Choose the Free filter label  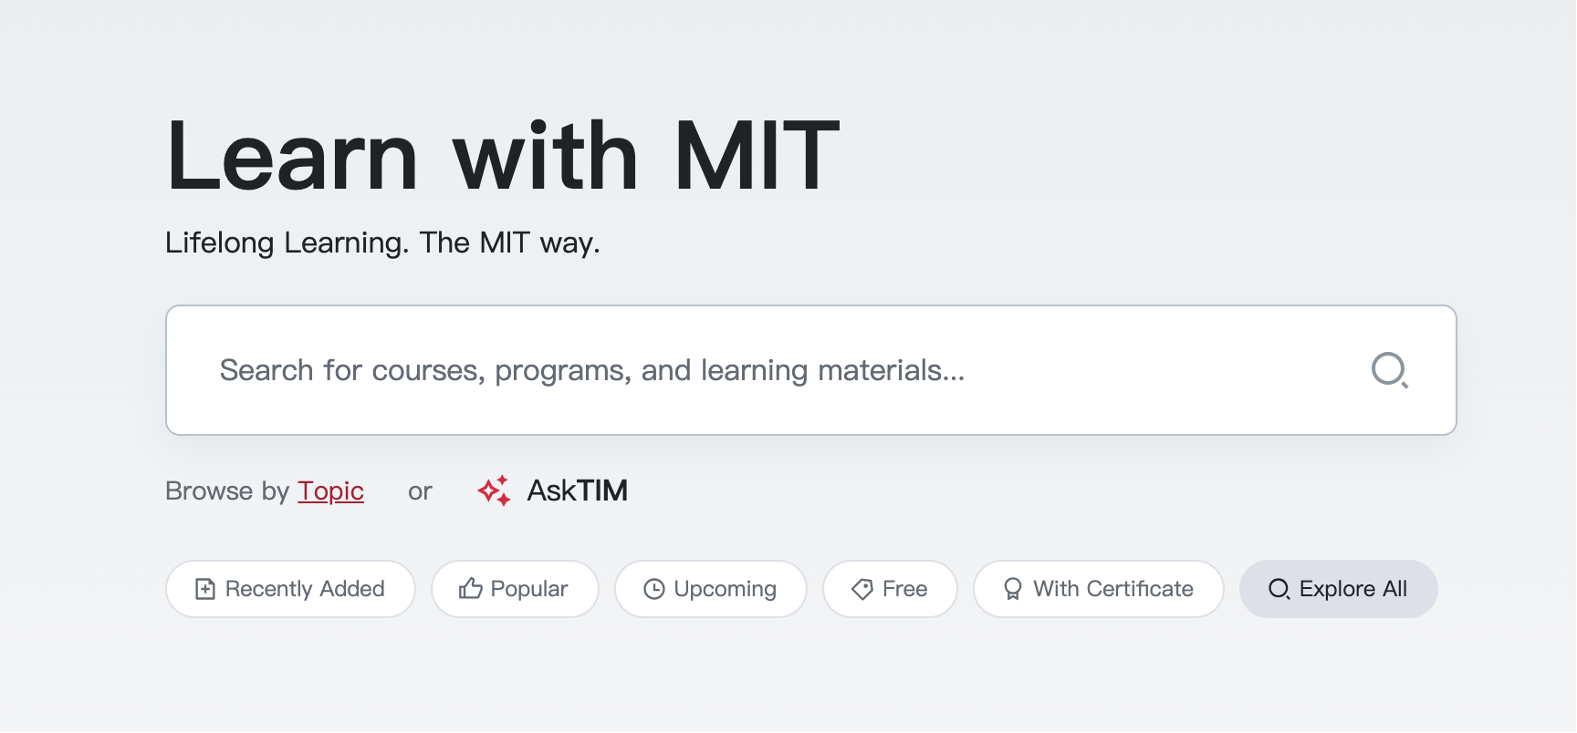(904, 589)
